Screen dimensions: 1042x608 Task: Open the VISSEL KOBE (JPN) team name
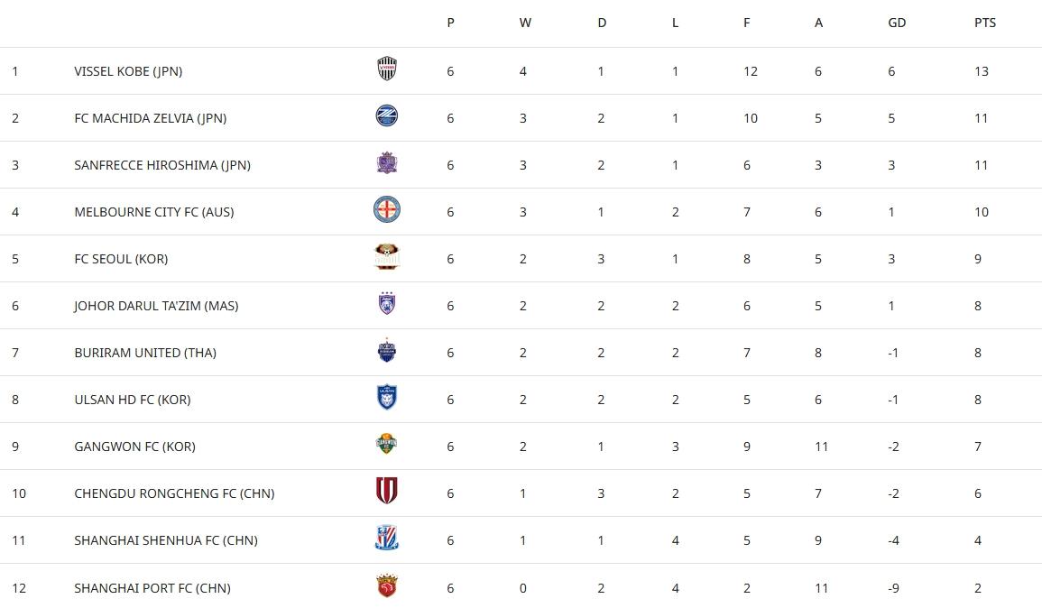click(128, 71)
